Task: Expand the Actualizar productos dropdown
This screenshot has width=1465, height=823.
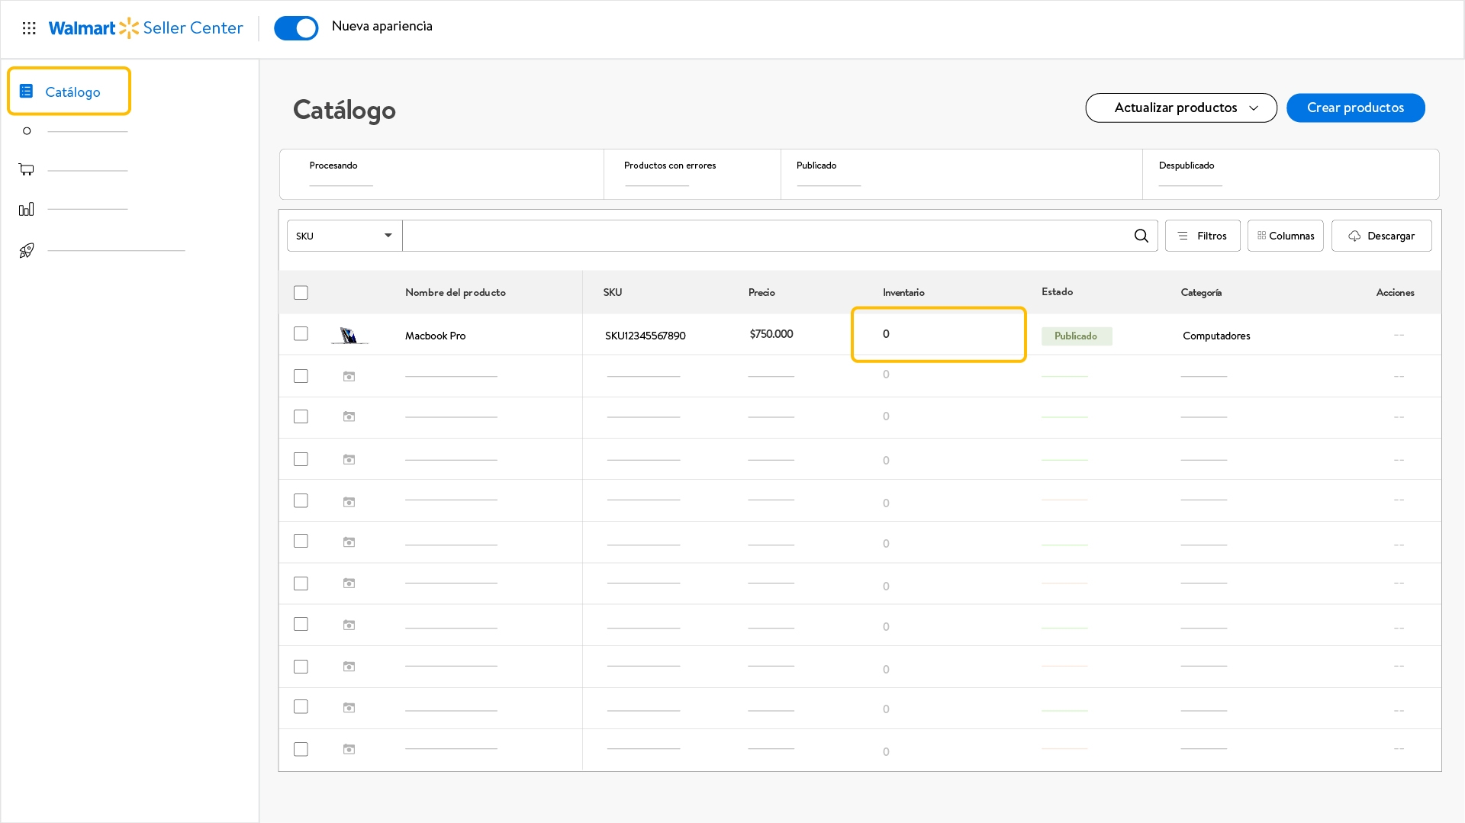Action: (1180, 108)
